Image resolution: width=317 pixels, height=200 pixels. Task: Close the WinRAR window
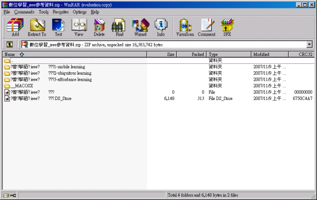(312, 4)
